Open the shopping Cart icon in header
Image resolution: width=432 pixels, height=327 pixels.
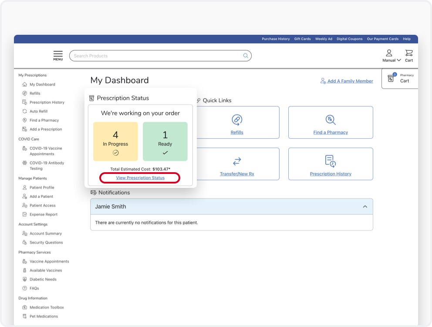click(x=409, y=53)
